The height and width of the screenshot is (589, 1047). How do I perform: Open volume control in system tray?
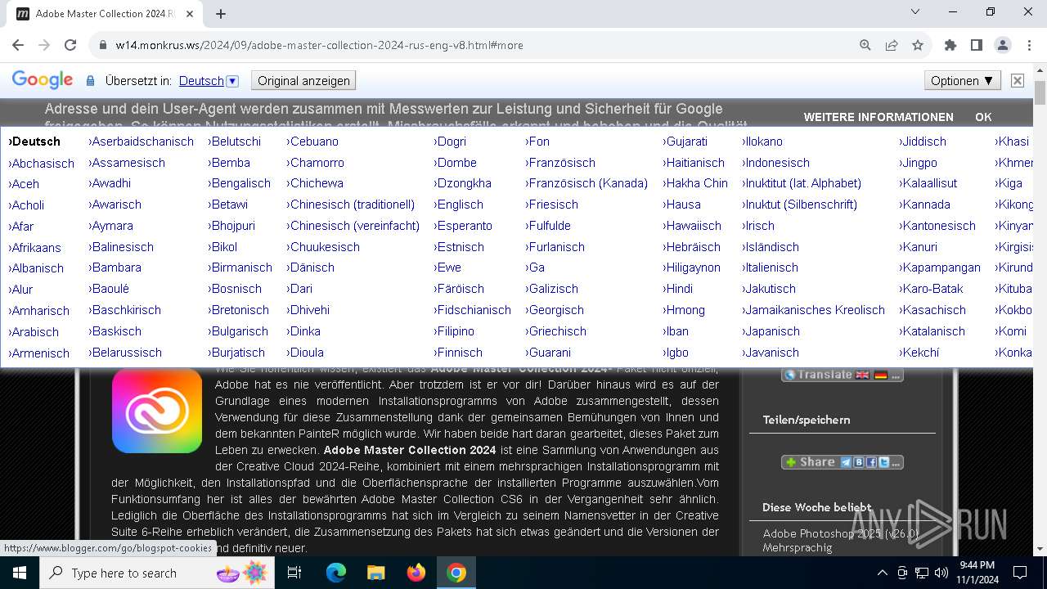click(x=941, y=573)
